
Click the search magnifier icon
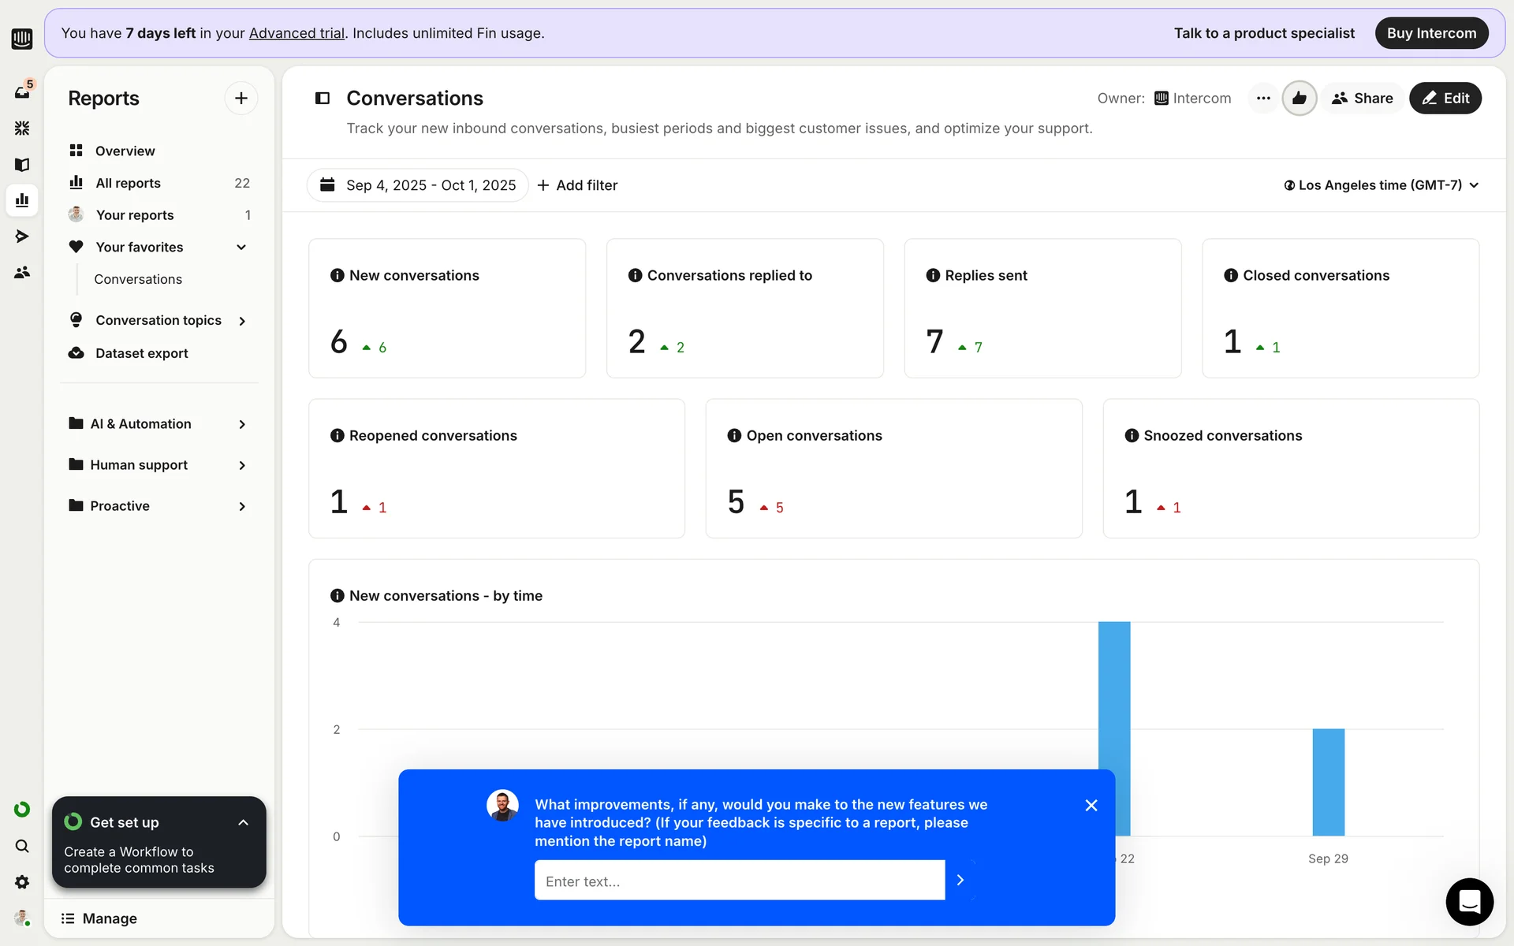22,846
